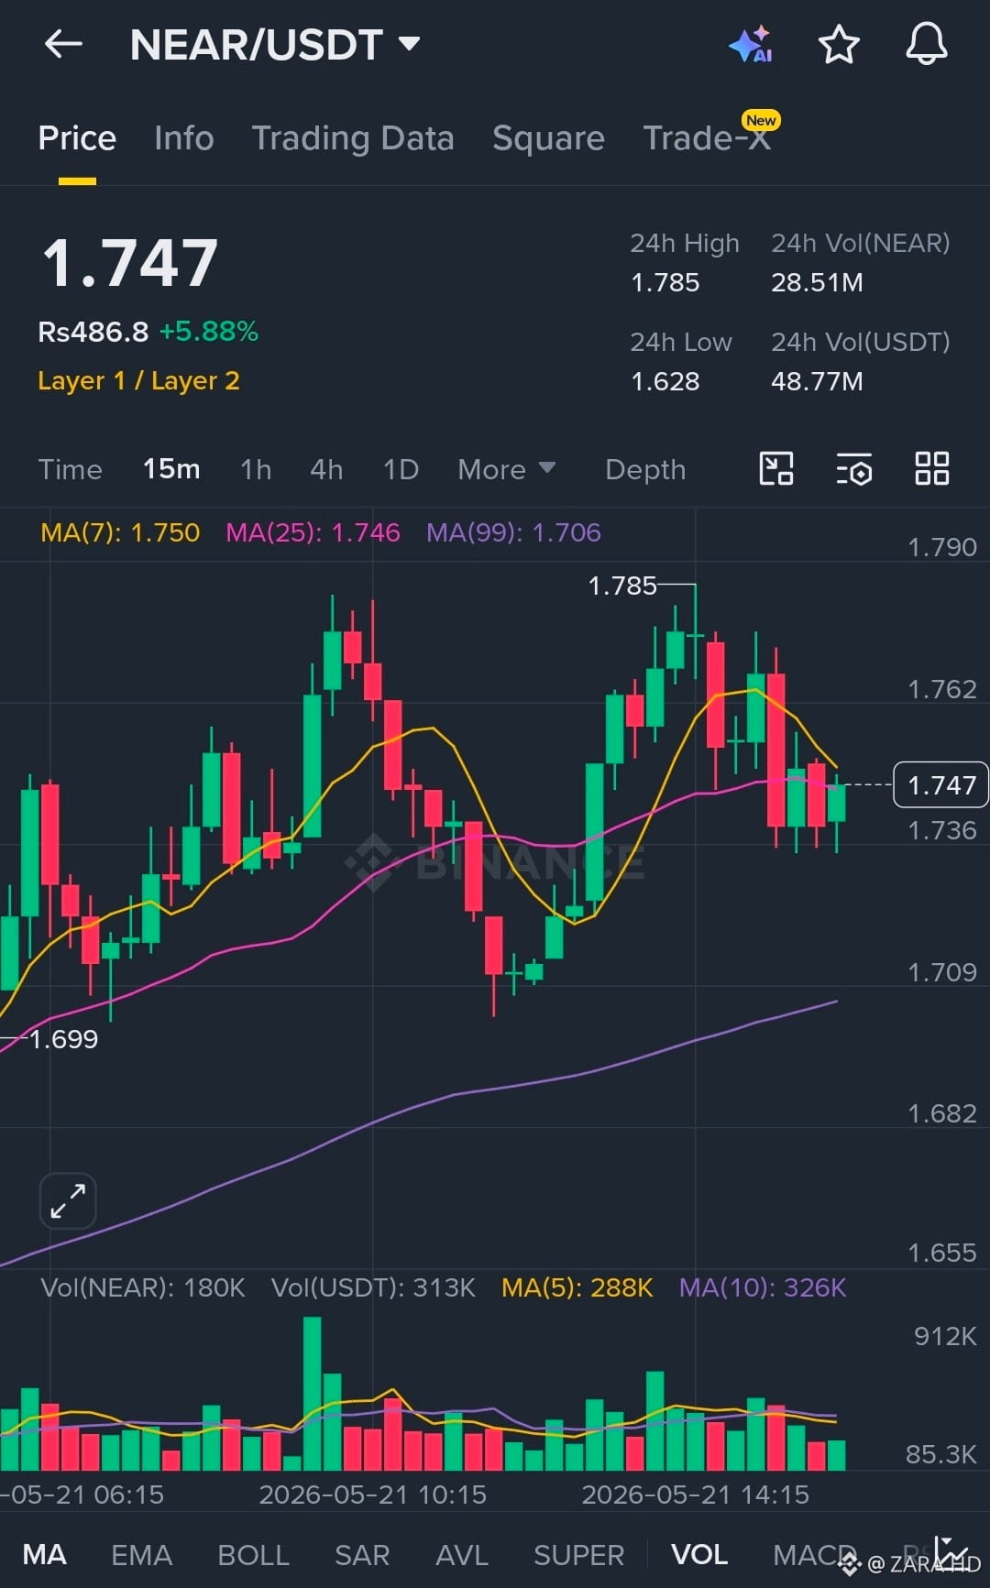Tap the 24h Low value 1.628

click(x=665, y=381)
